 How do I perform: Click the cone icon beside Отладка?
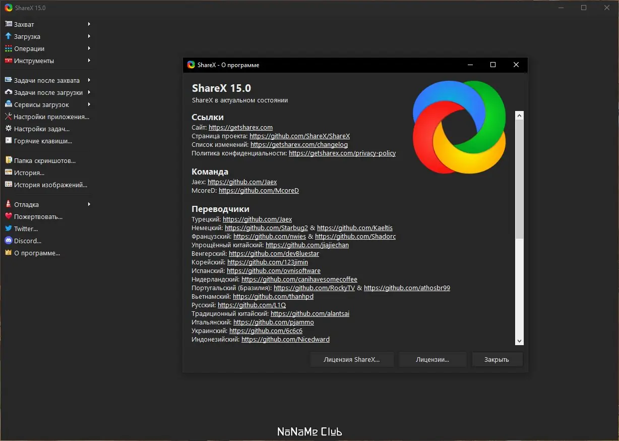(x=8, y=204)
